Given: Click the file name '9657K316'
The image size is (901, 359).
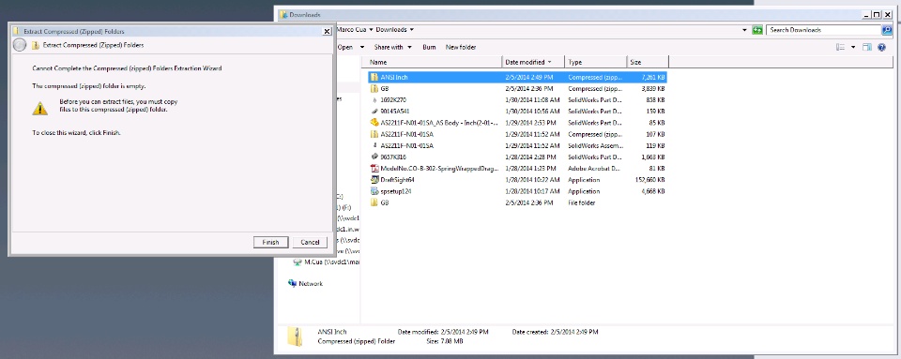Looking at the screenshot, I should (393, 157).
